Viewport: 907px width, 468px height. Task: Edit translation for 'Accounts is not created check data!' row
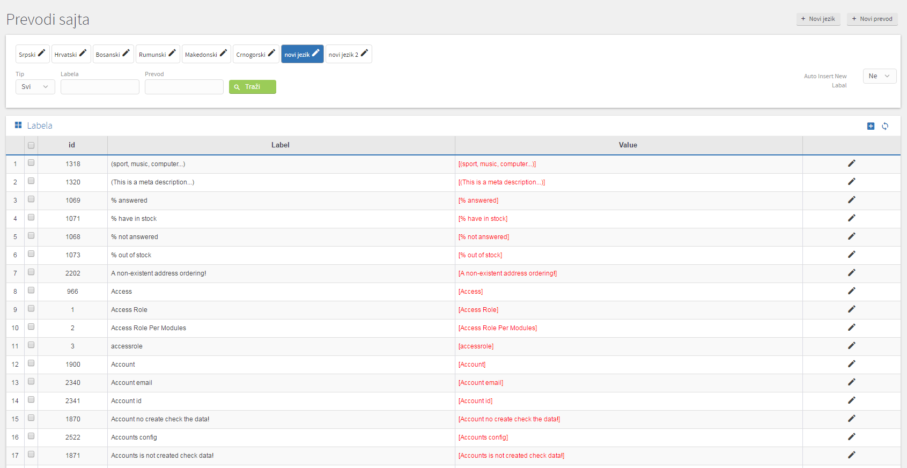tap(851, 455)
